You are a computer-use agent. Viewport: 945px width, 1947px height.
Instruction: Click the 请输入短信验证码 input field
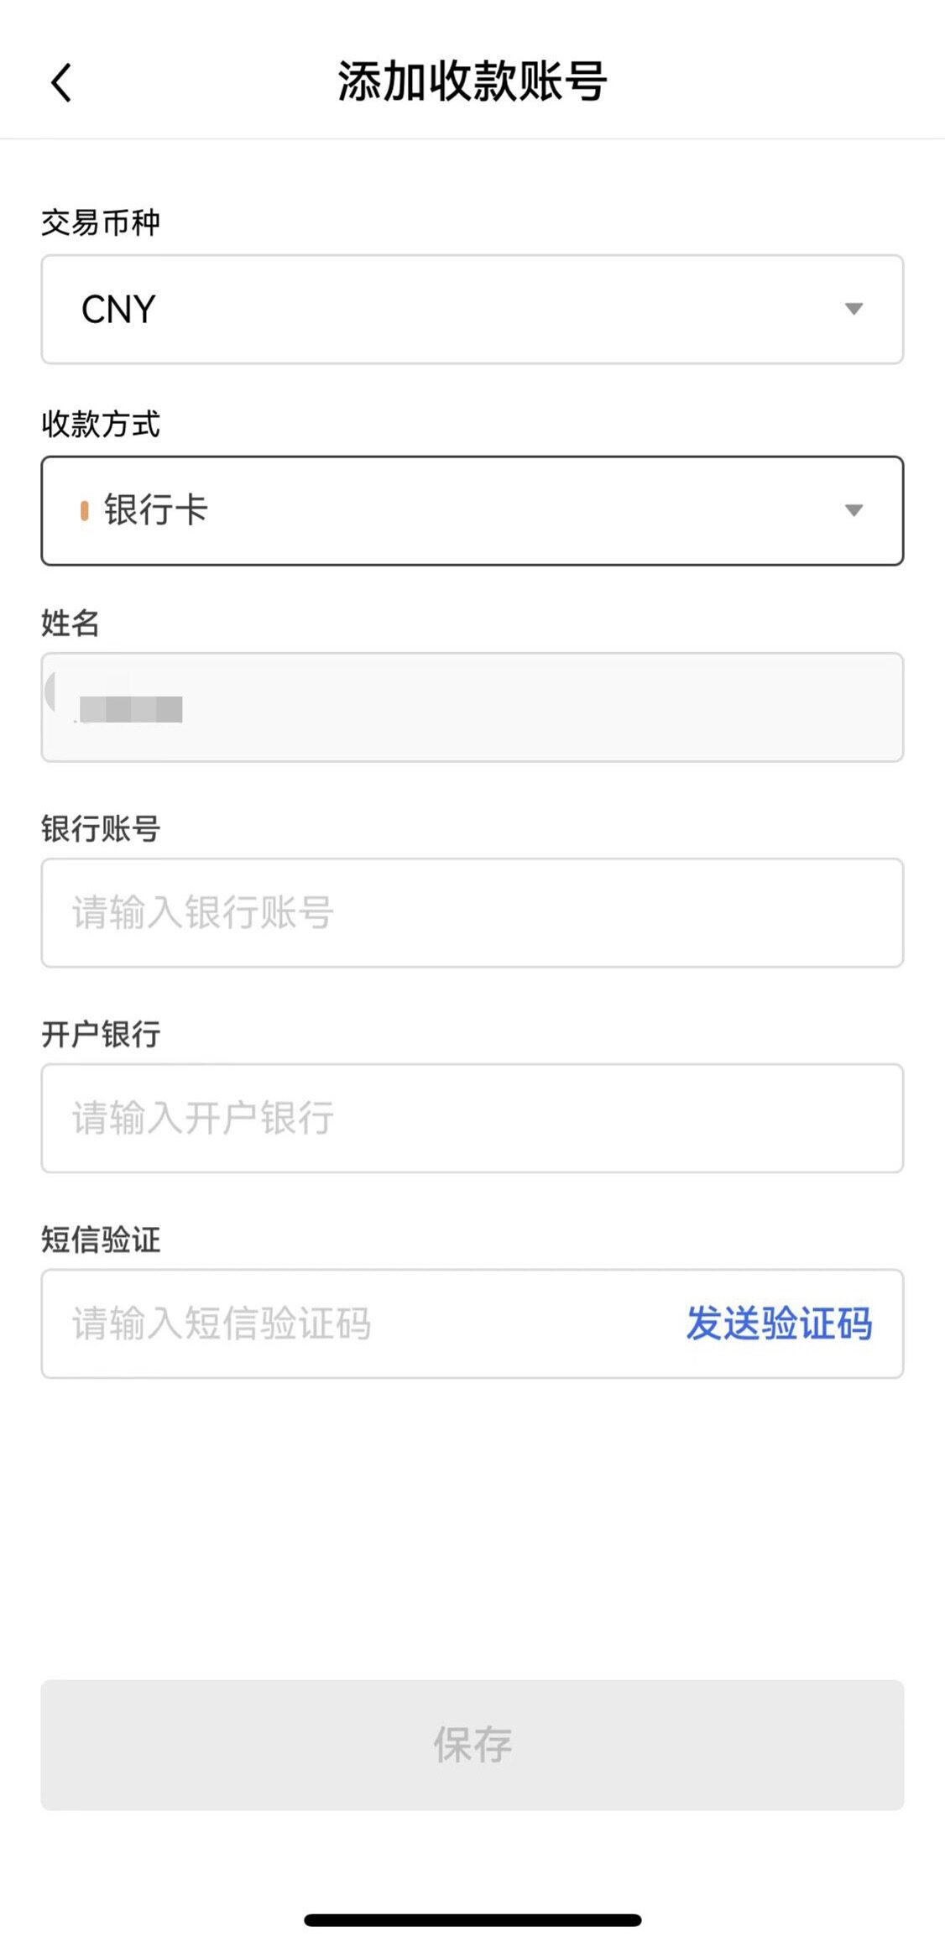click(352, 1323)
